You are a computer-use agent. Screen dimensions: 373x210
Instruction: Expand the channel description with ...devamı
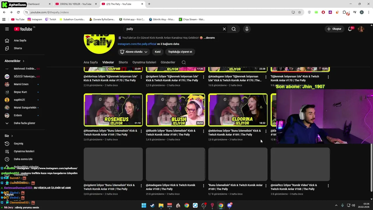click(x=209, y=38)
